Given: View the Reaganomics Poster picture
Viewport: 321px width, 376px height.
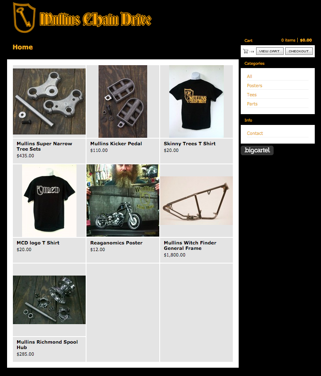Looking at the screenshot, I should point(123,200).
